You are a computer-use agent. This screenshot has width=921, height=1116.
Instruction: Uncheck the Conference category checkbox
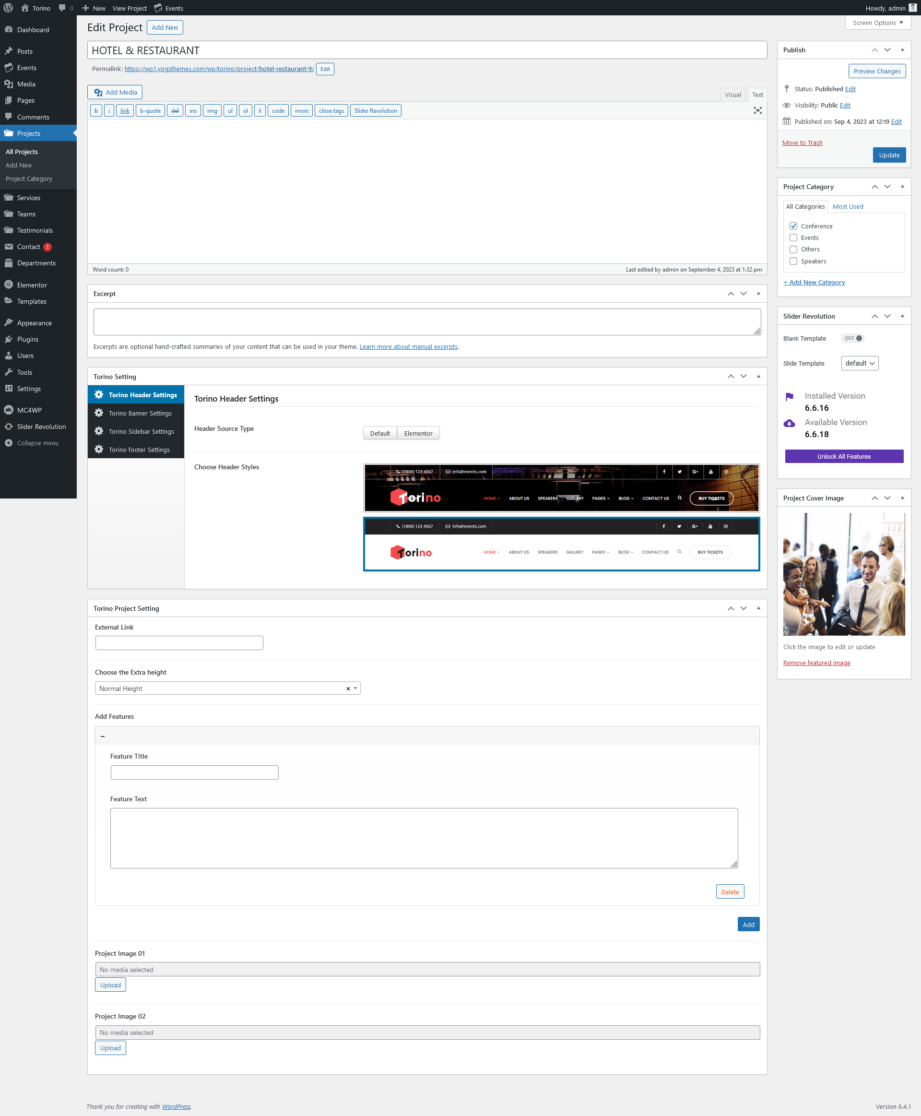click(793, 226)
